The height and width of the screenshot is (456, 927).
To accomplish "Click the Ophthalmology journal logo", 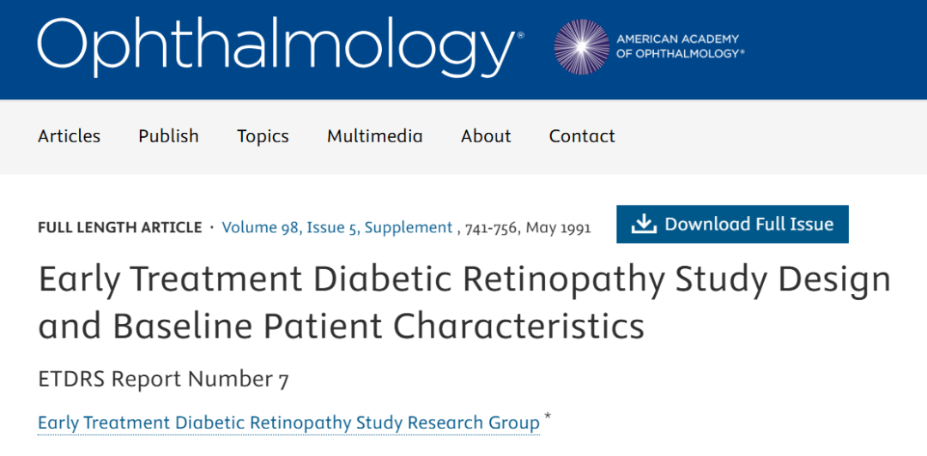I will click(x=275, y=46).
